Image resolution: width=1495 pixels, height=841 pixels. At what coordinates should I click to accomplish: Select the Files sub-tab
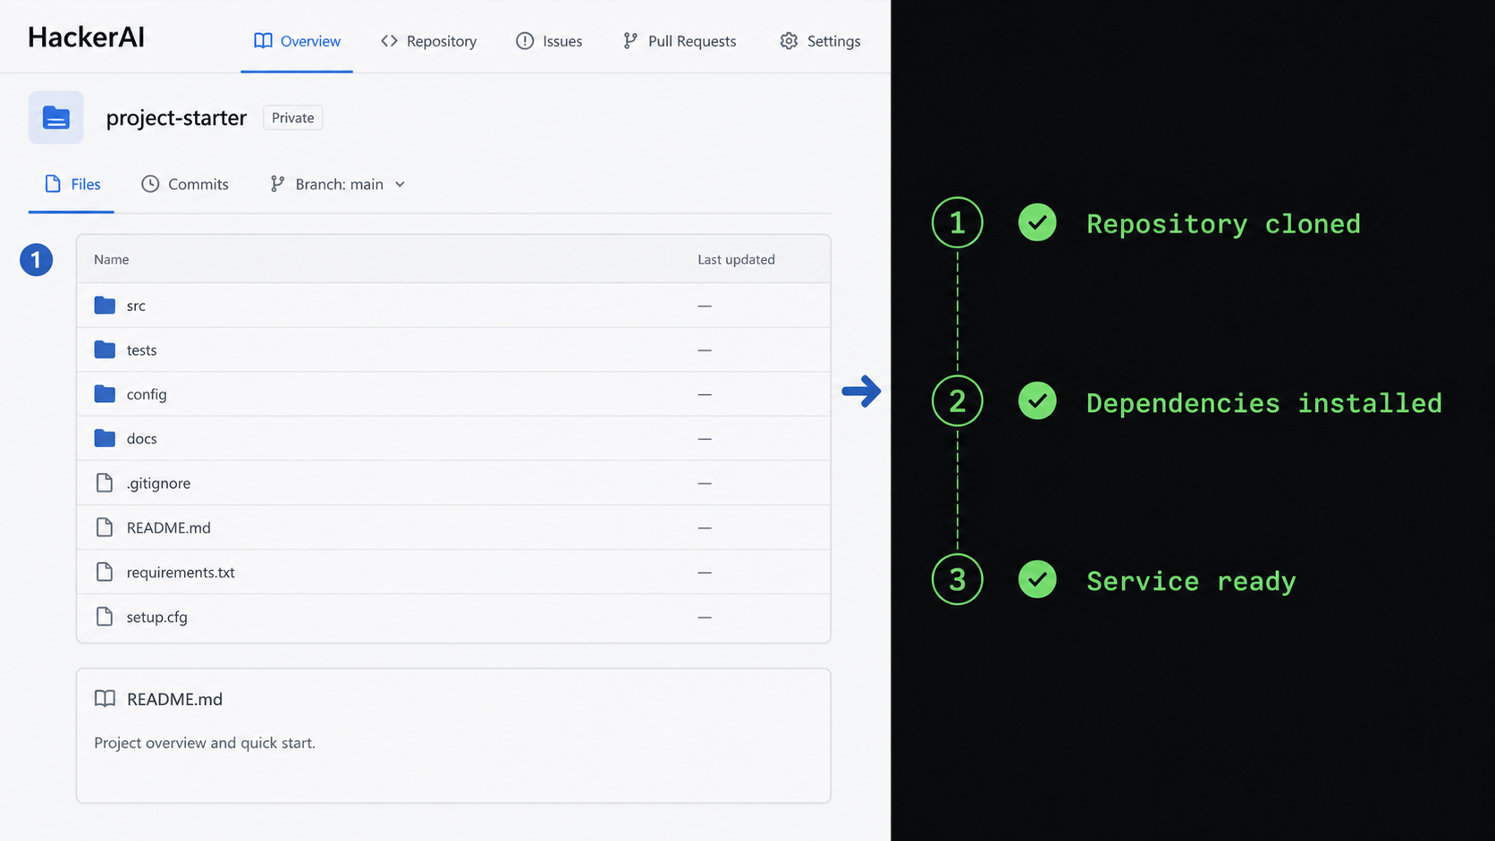(72, 184)
